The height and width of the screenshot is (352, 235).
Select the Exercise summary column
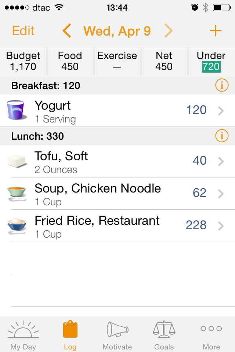click(117, 61)
